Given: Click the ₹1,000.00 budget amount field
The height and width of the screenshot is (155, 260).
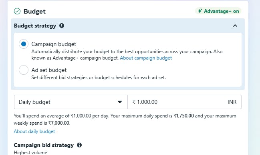Looking at the screenshot, I should 184,102.
